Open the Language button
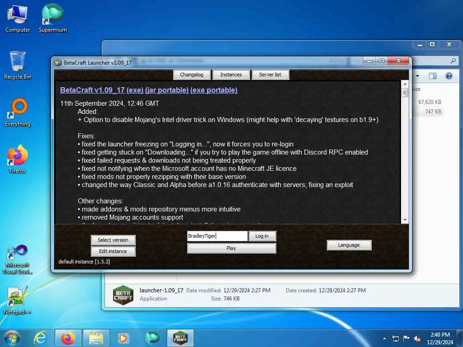This screenshot has height=347, width=463. click(x=349, y=245)
